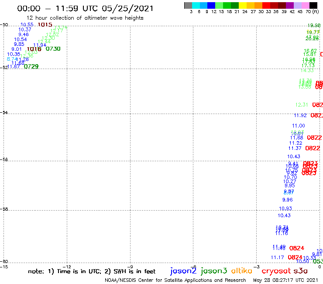
Task: Click the gray swatch in the color scale
Action: [x=188, y=5]
